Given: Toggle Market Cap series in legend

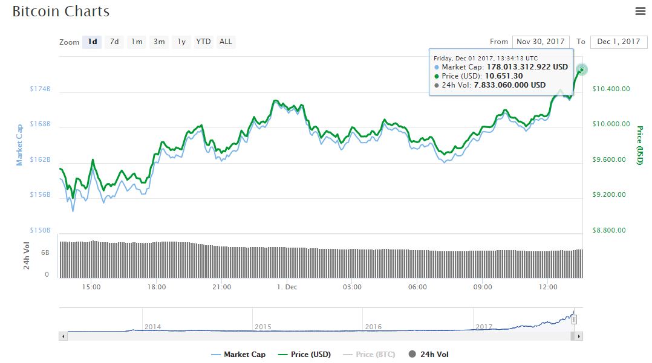Looking at the screenshot, I should pyautogui.click(x=238, y=355).
